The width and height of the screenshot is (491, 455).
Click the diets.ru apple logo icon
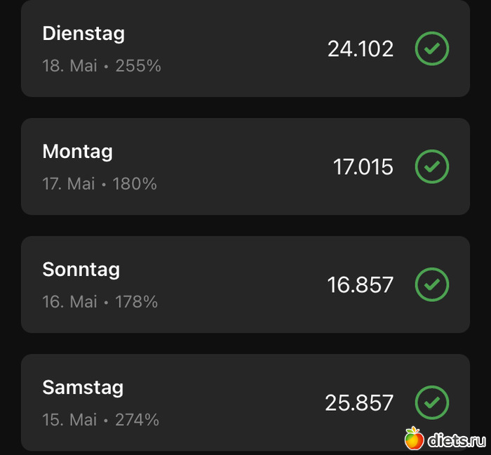click(415, 439)
